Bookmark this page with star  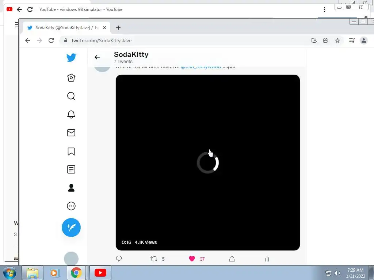pyautogui.click(x=337, y=40)
